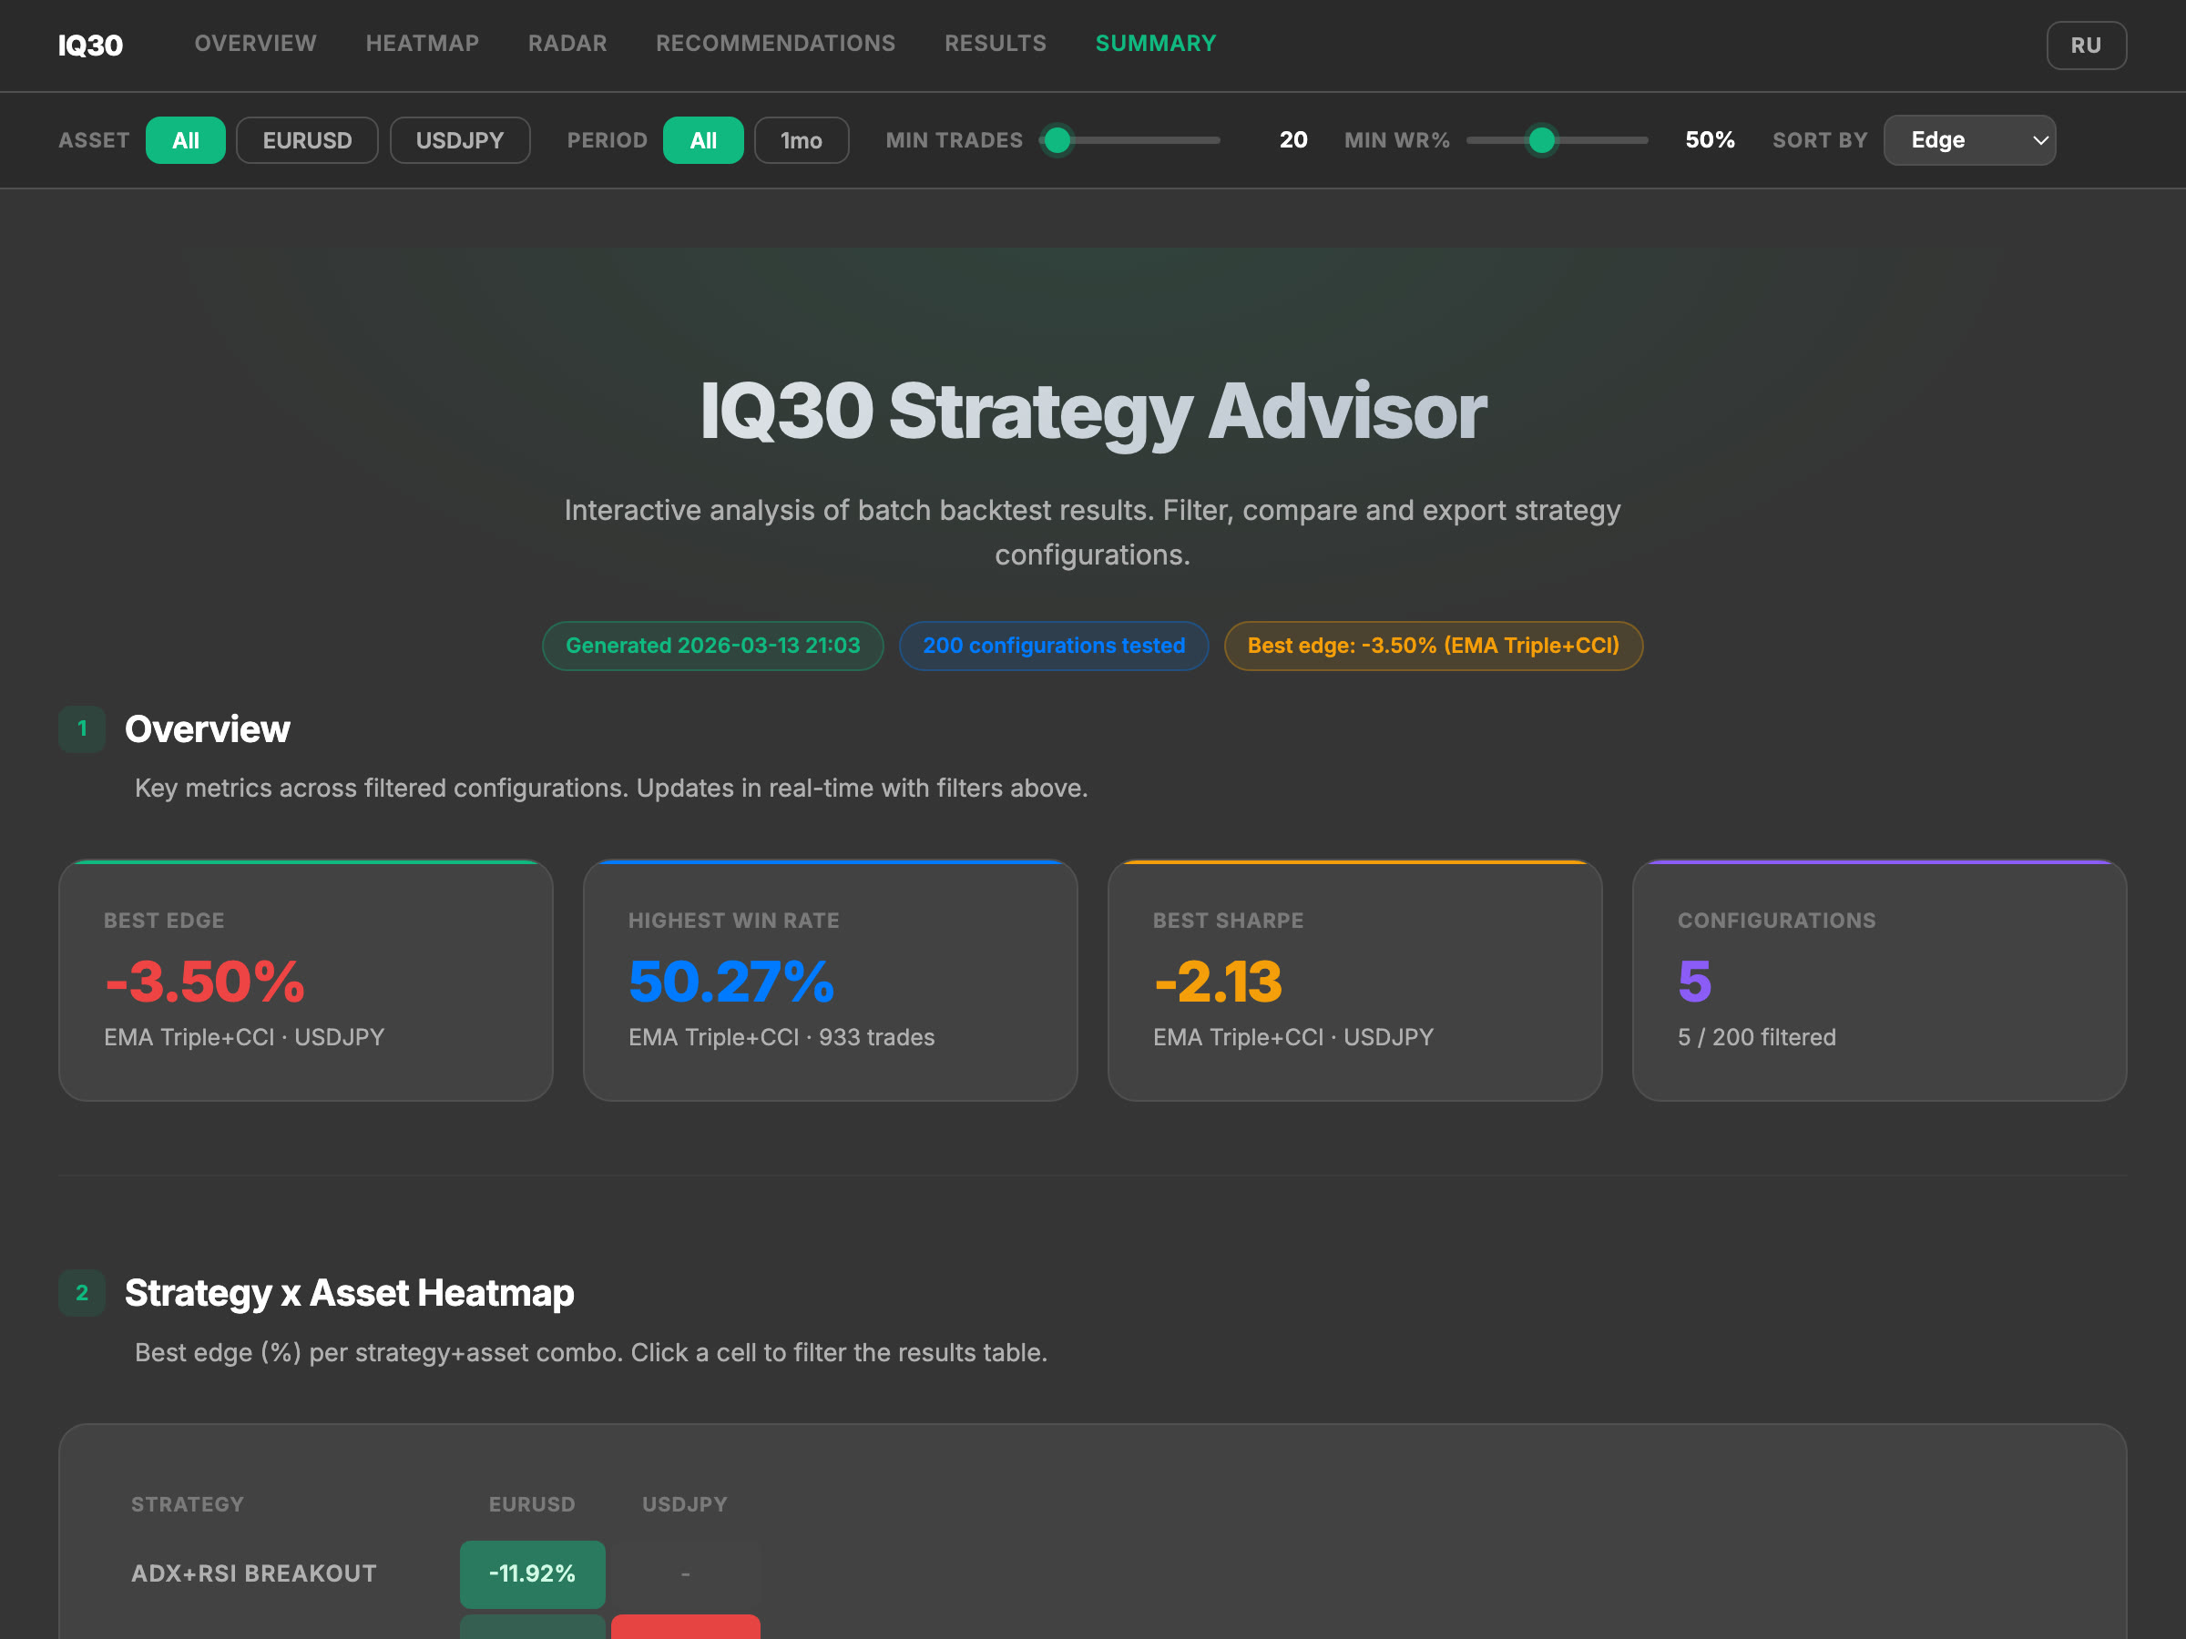Click the Best edge -3.50% badge

[x=1433, y=646]
